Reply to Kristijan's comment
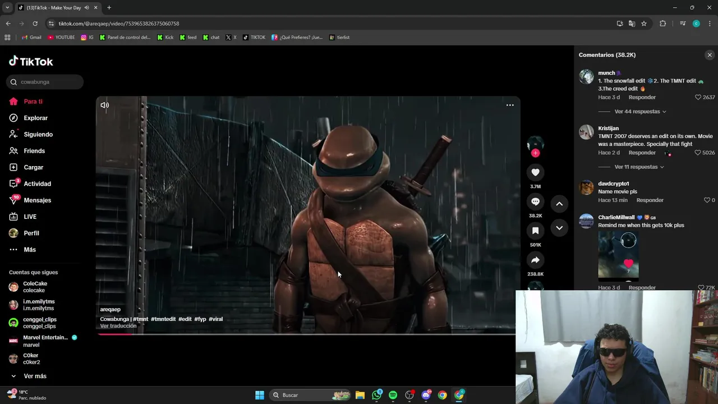Image resolution: width=718 pixels, height=404 pixels. coord(642,153)
